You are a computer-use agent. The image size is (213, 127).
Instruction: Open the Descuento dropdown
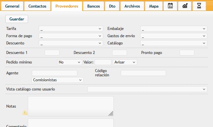tap(71, 43)
